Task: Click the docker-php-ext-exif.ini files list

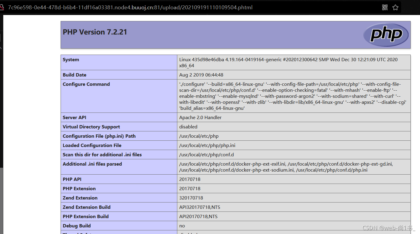Action: (x=286, y=167)
